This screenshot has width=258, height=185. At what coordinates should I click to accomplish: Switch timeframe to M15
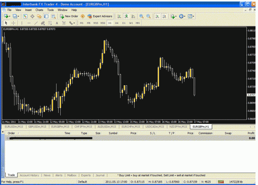pos(96,23)
